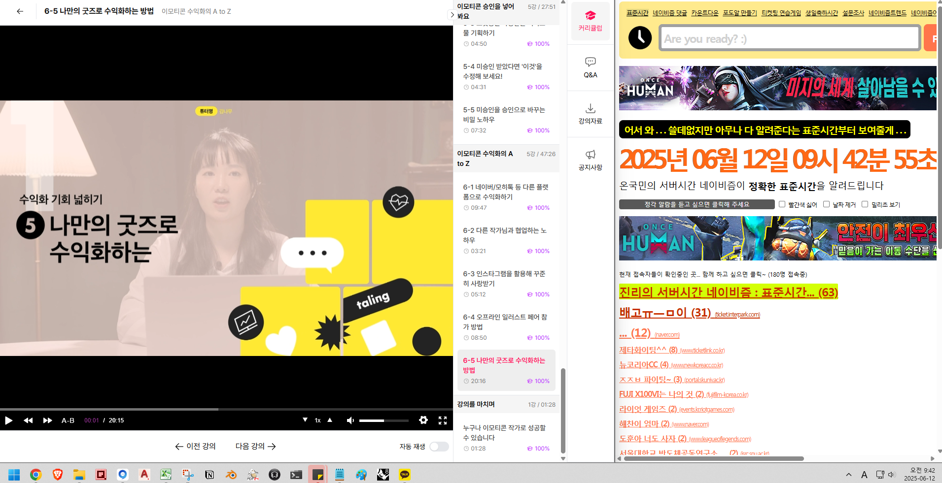Seek on the video progress bar
942x483 pixels.
point(226,409)
